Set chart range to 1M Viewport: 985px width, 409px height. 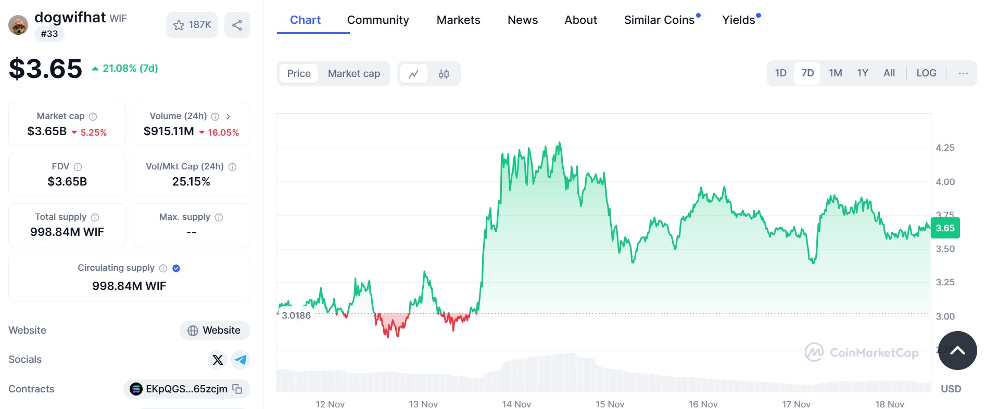click(836, 73)
